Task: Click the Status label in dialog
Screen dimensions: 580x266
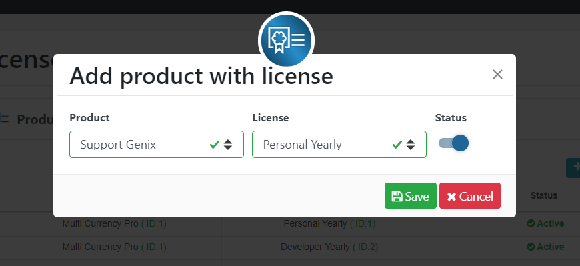Action: pos(451,117)
